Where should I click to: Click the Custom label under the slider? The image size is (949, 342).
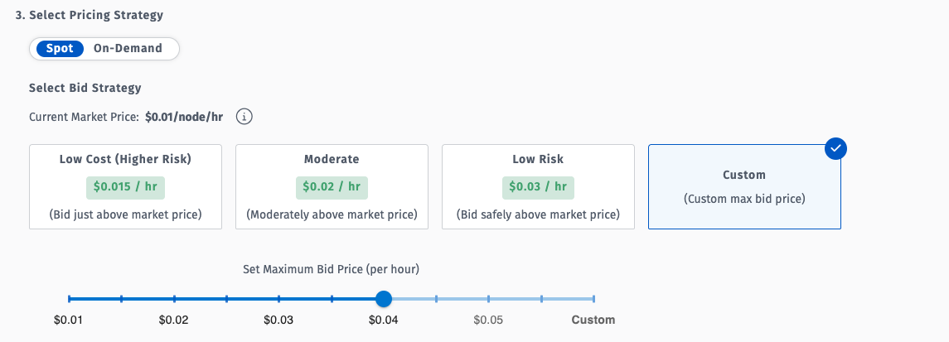[593, 320]
